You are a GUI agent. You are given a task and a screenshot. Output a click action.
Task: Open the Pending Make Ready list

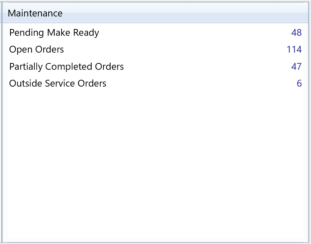54,33
